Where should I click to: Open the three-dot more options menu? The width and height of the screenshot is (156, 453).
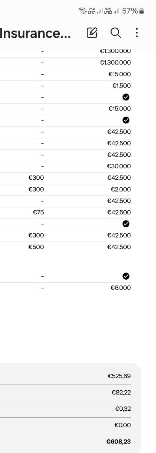coord(137,33)
